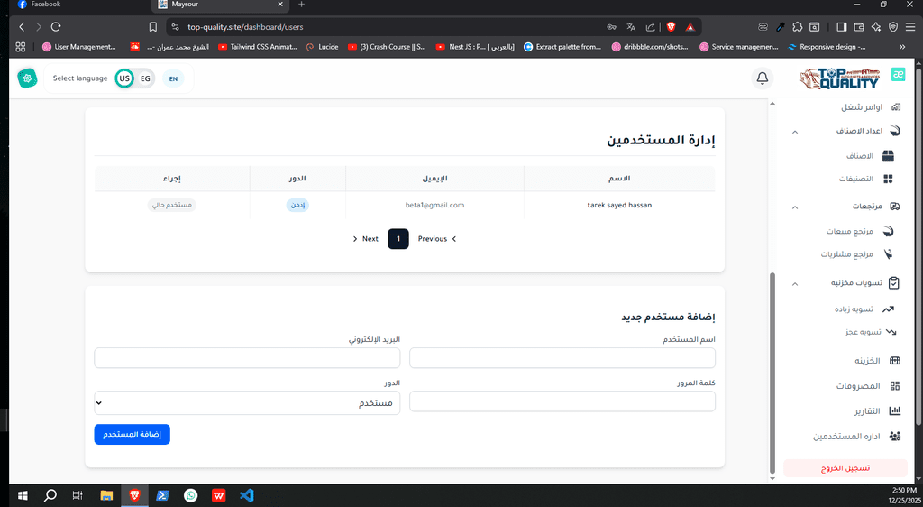Reload the page
The height and width of the screenshot is (507, 923).
point(56,27)
